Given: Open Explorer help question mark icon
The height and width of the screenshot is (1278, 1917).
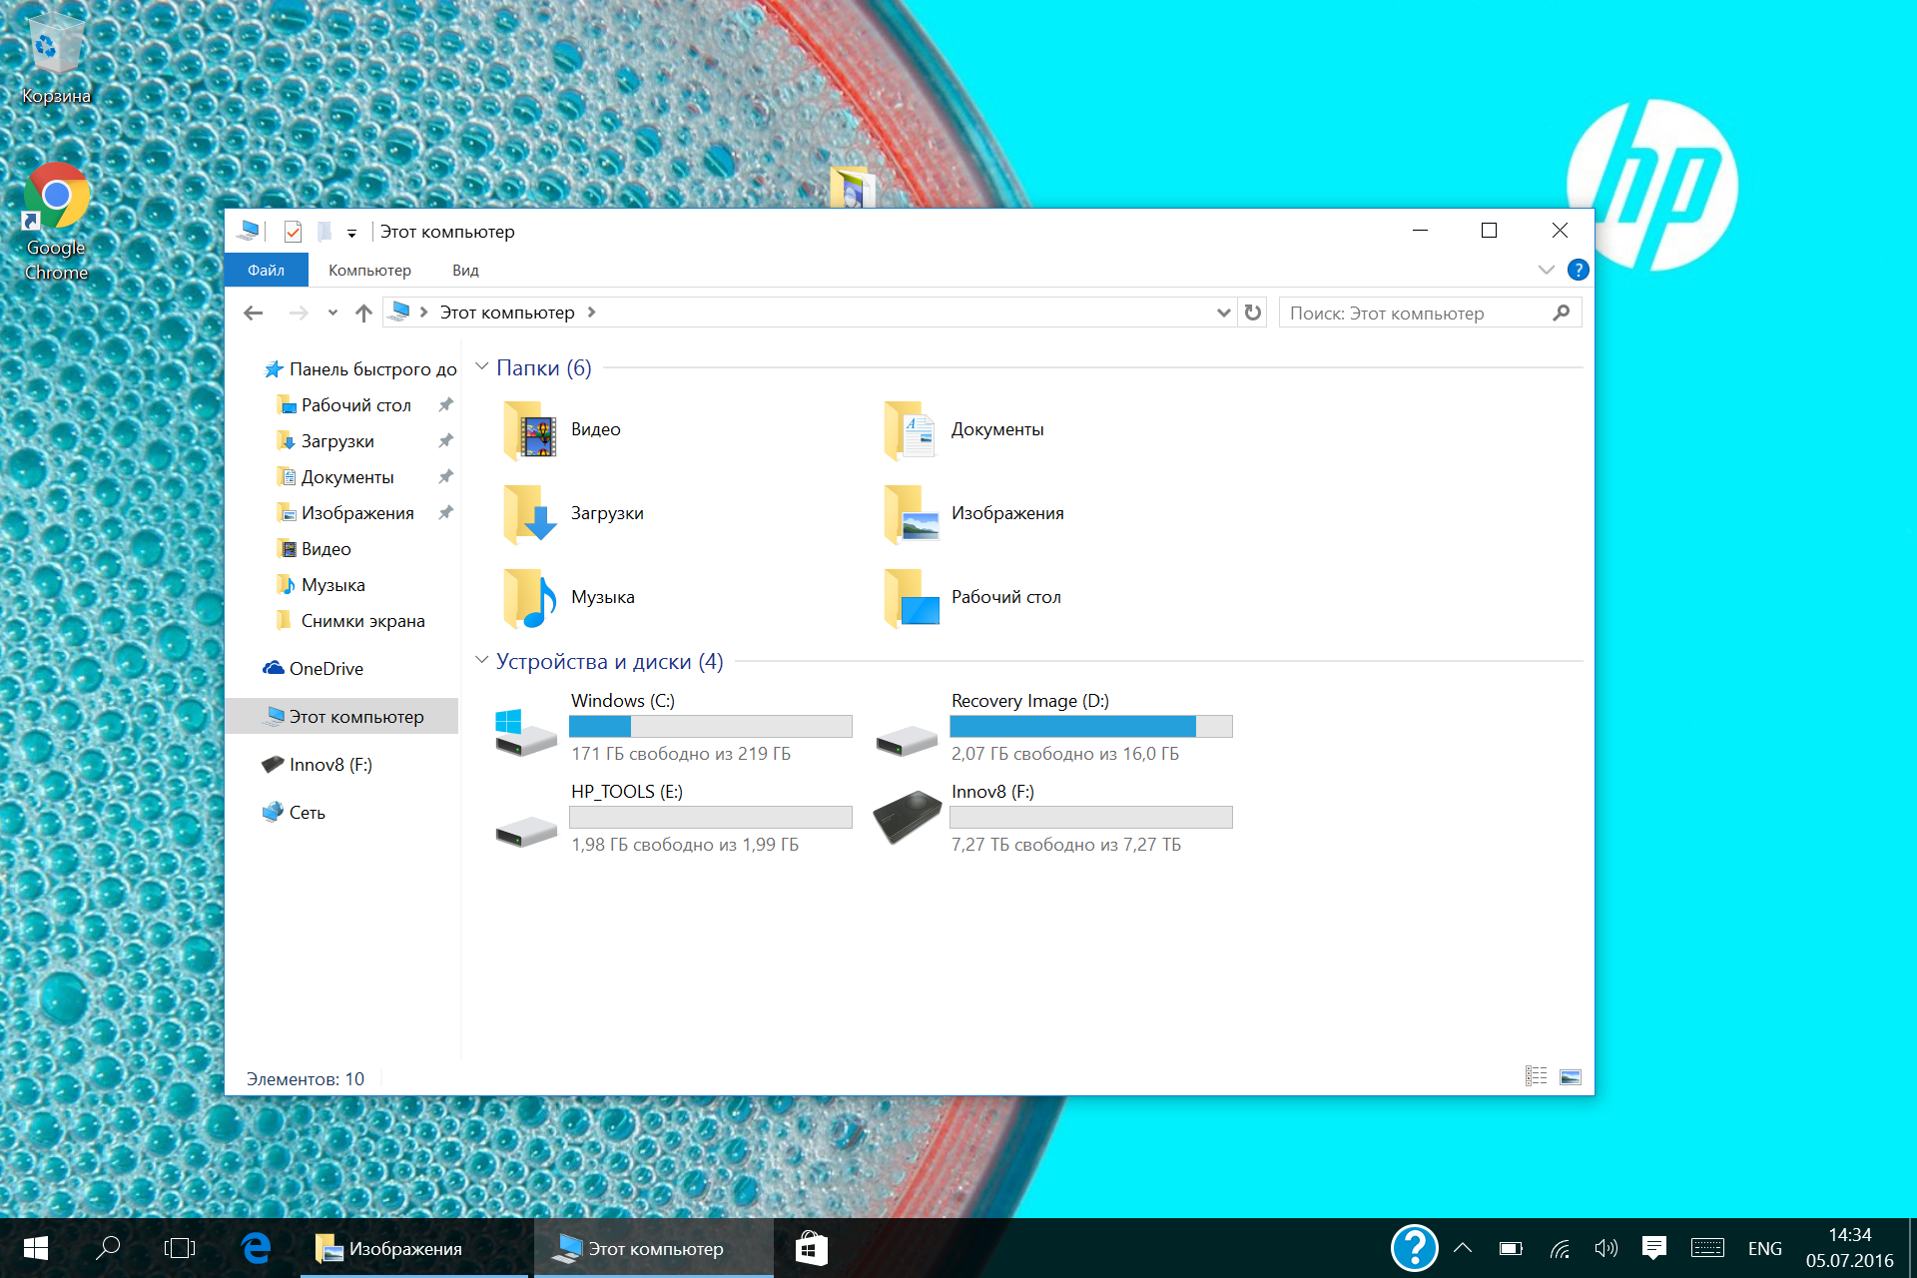Looking at the screenshot, I should point(1578,270).
